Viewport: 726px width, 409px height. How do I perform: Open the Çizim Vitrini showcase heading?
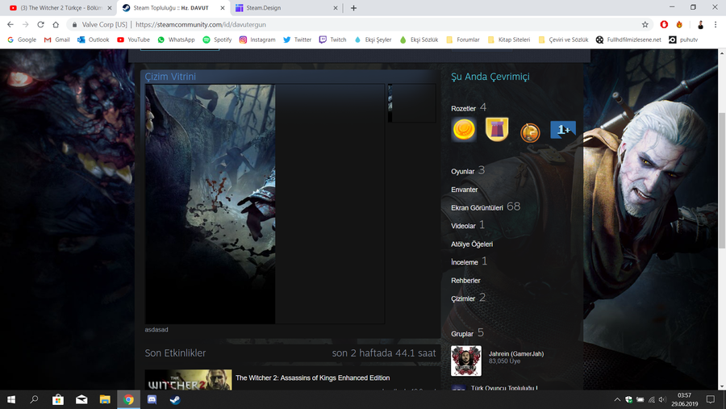click(x=170, y=77)
